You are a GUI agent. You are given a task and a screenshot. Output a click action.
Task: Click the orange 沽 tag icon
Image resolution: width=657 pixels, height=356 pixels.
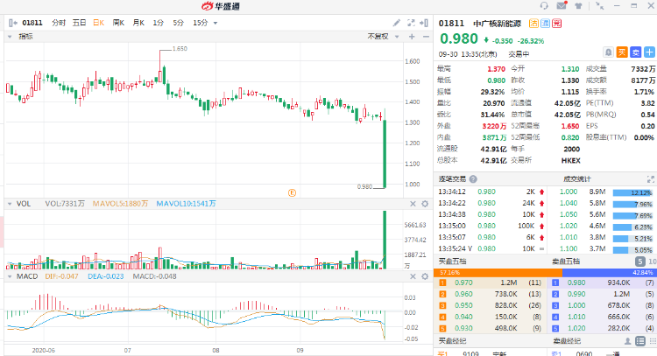point(533,24)
